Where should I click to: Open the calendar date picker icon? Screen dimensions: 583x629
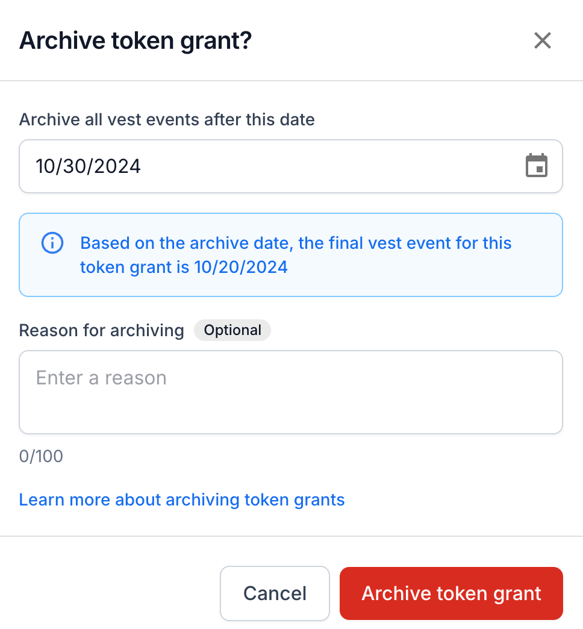(537, 165)
